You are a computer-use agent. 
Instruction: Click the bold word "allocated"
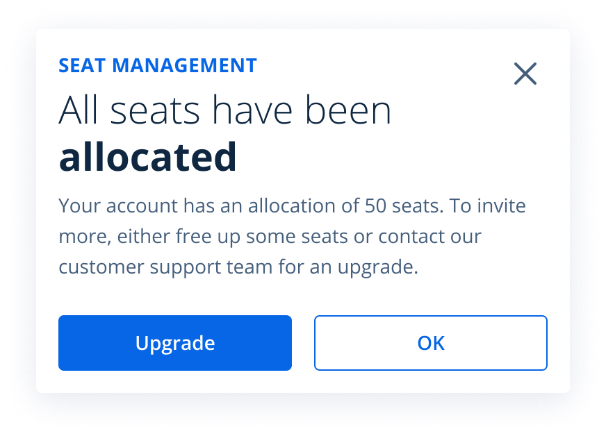coord(148,158)
